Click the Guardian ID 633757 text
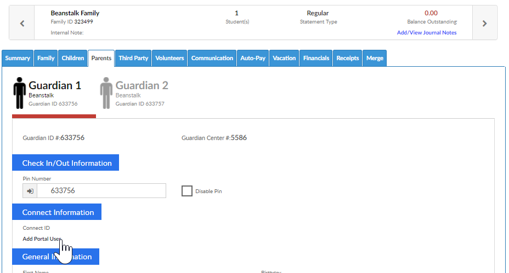Screen dimensions: 509x273 pos(140,104)
